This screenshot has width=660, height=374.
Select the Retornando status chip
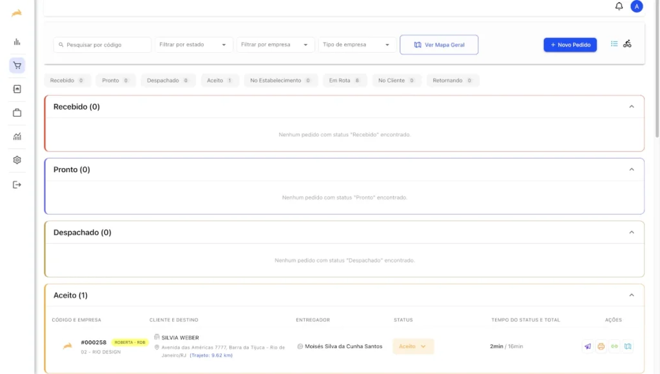tap(452, 81)
